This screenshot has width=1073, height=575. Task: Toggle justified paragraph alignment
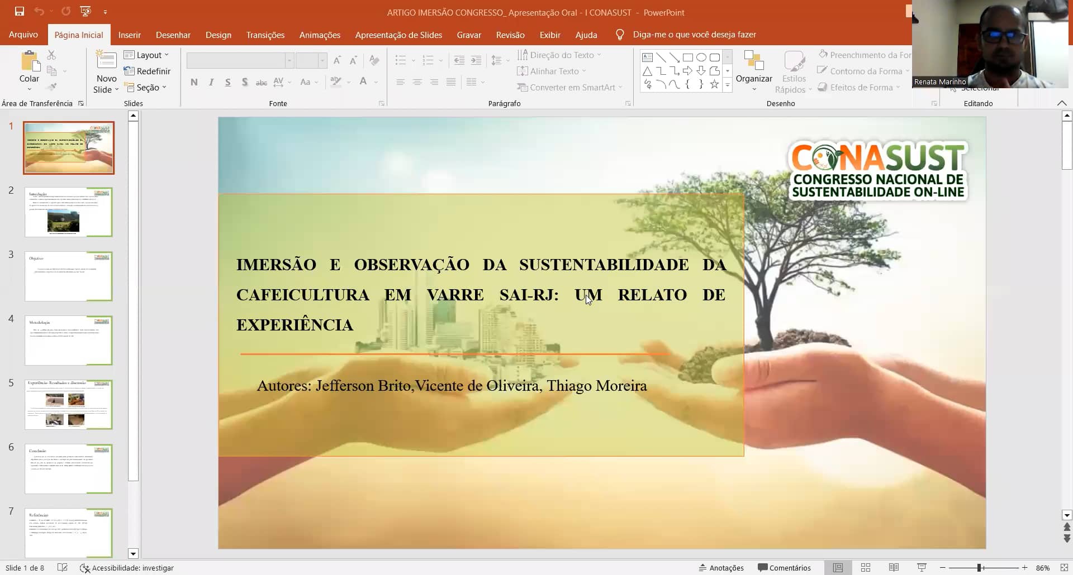[x=450, y=82]
